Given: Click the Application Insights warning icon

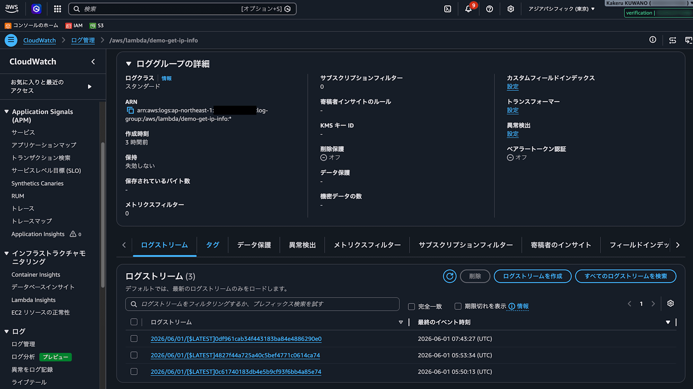Looking at the screenshot, I should 73,234.
